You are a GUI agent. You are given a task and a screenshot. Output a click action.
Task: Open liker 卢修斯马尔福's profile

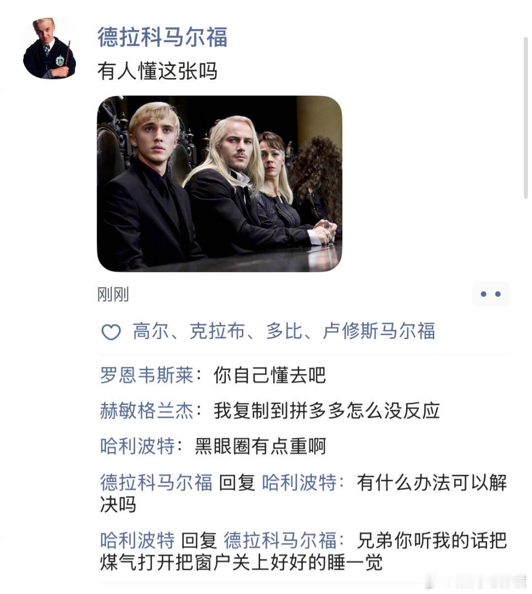[379, 331]
